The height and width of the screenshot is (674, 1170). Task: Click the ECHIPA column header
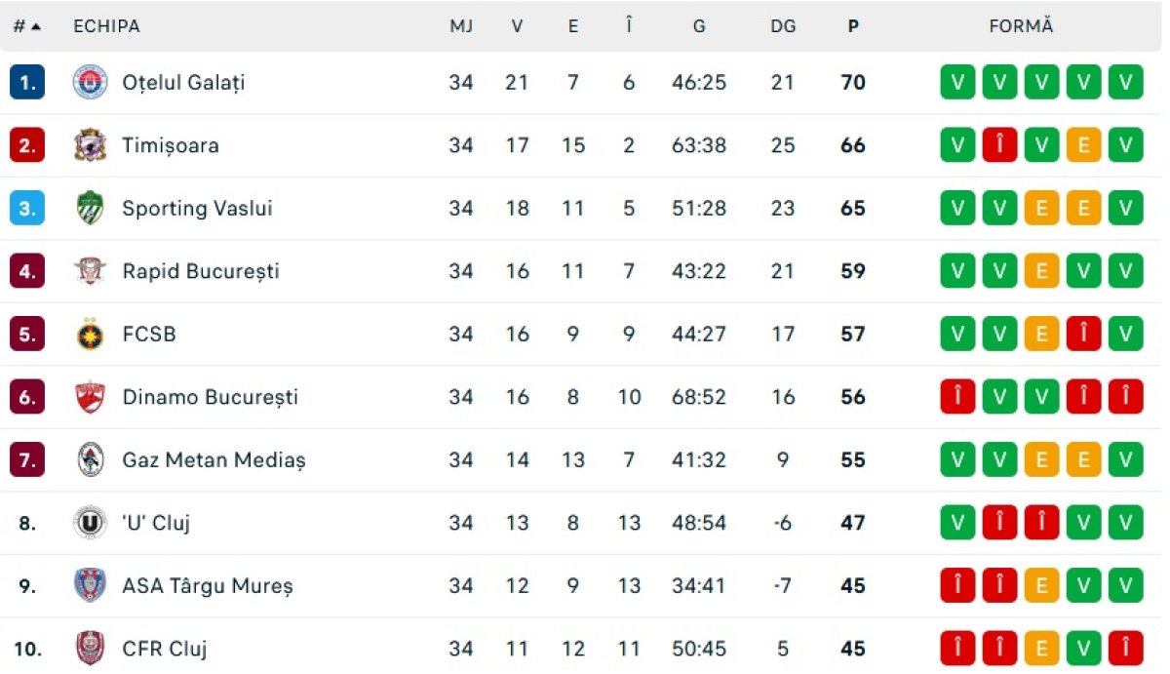(106, 26)
